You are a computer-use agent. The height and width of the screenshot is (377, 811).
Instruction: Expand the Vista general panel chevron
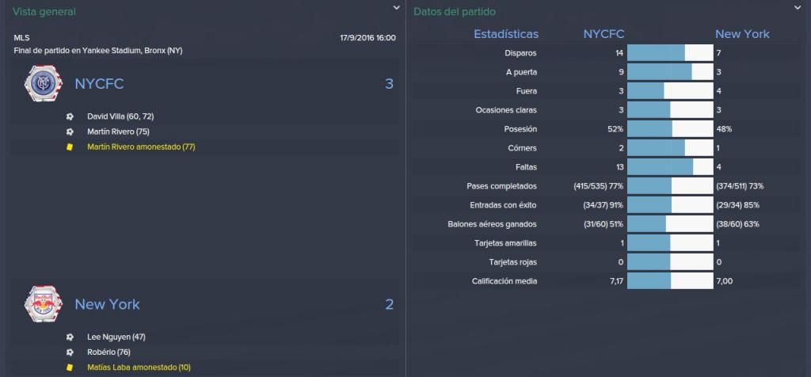coord(396,8)
